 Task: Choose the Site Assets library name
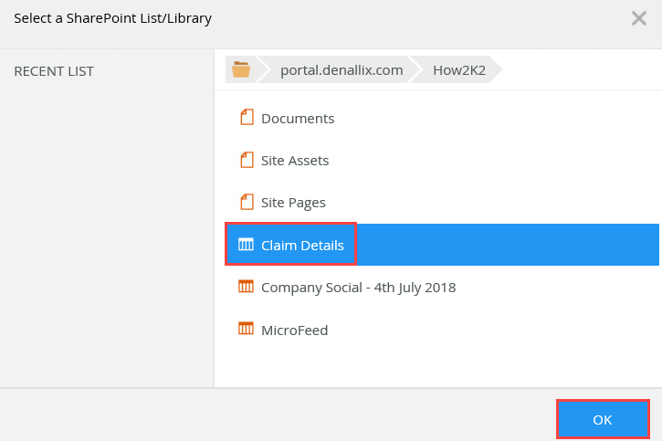[295, 160]
